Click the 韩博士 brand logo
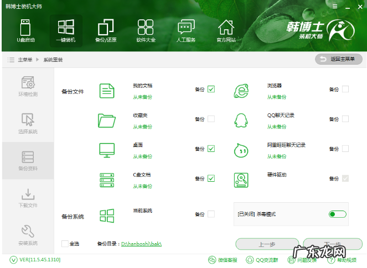This screenshot has width=367, height=268. 321,30
